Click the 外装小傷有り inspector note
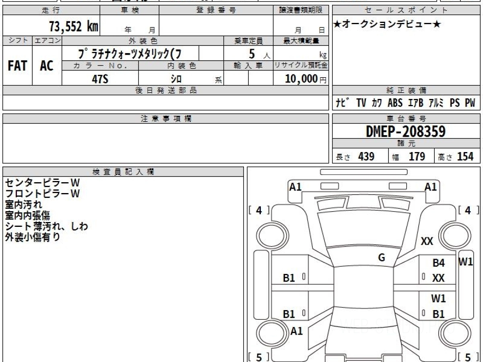 33,237
